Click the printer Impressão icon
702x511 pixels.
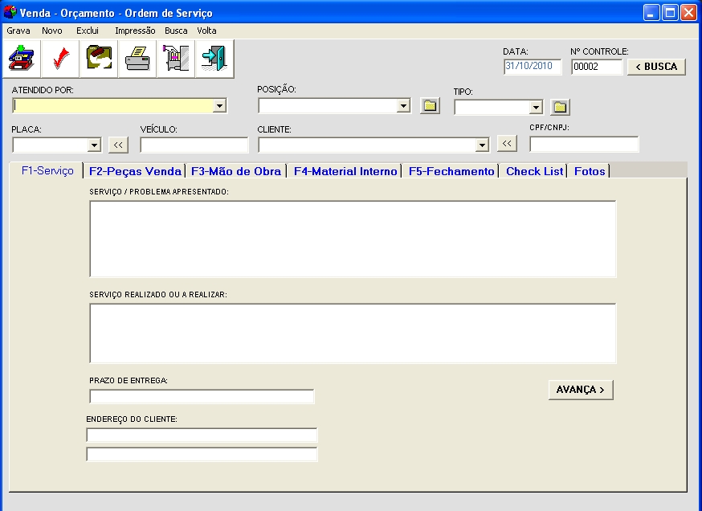137,59
